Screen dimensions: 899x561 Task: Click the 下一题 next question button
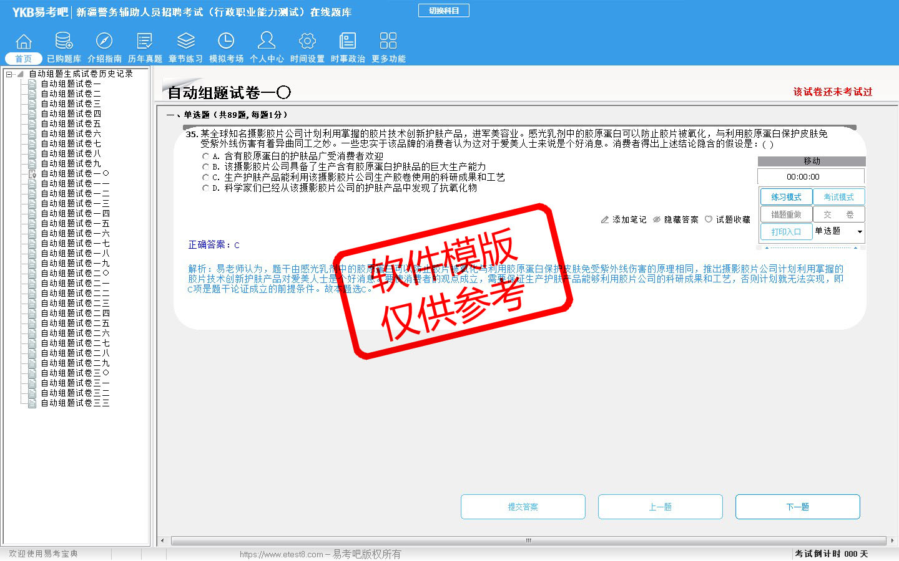click(797, 507)
